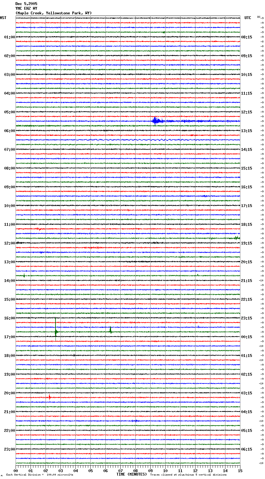Image resolution: width=265 pixels, height=479 pixels.
Task: Click the 00:15 UTC time label
Action: click(247, 337)
